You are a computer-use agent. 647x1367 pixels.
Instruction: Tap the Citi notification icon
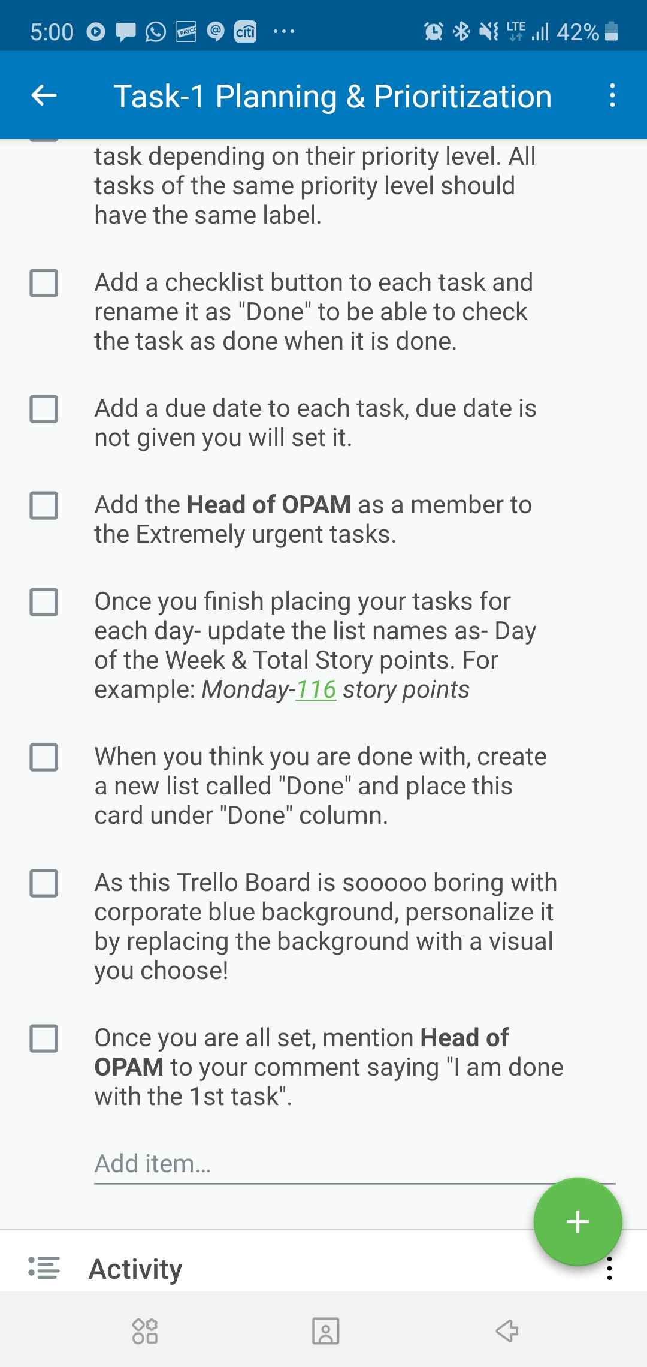click(x=245, y=31)
